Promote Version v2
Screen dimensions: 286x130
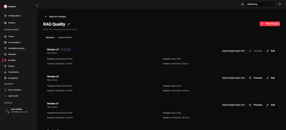[x=256, y=78]
